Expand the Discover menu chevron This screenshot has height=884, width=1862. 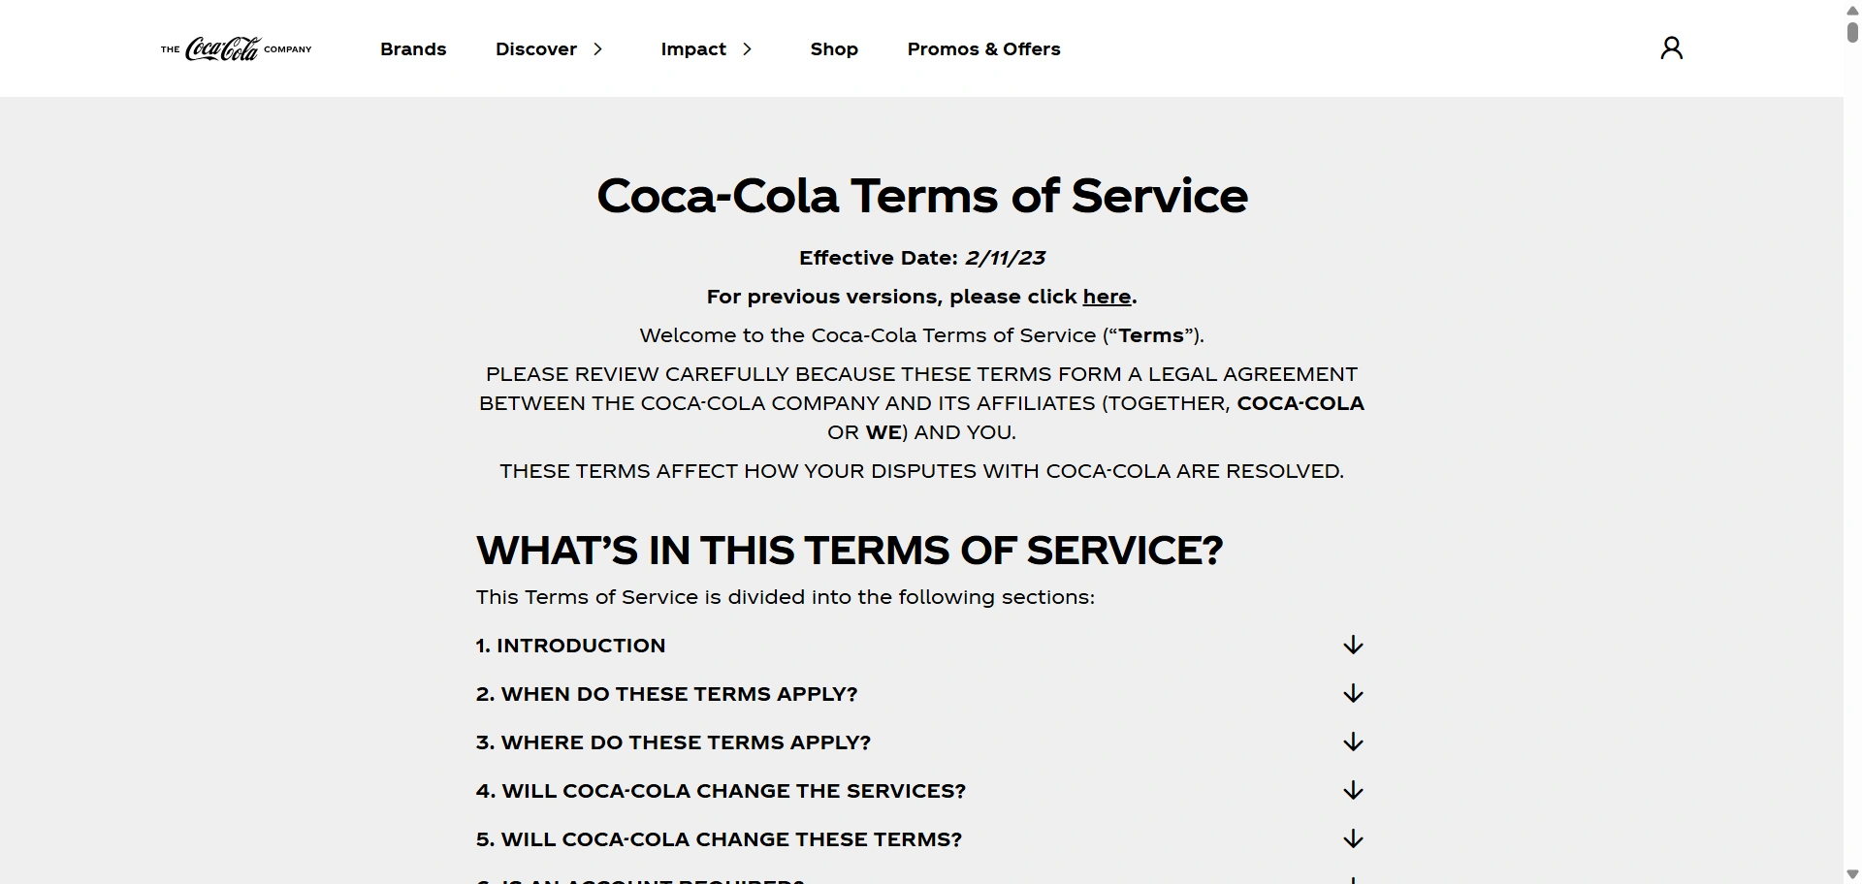(x=598, y=49)
